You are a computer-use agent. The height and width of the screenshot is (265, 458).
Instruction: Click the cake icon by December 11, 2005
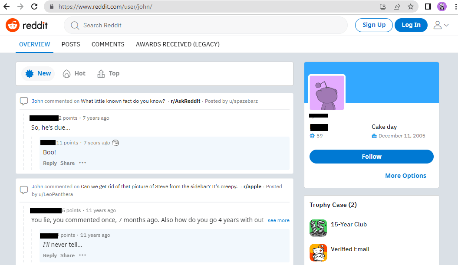[374, 136]
